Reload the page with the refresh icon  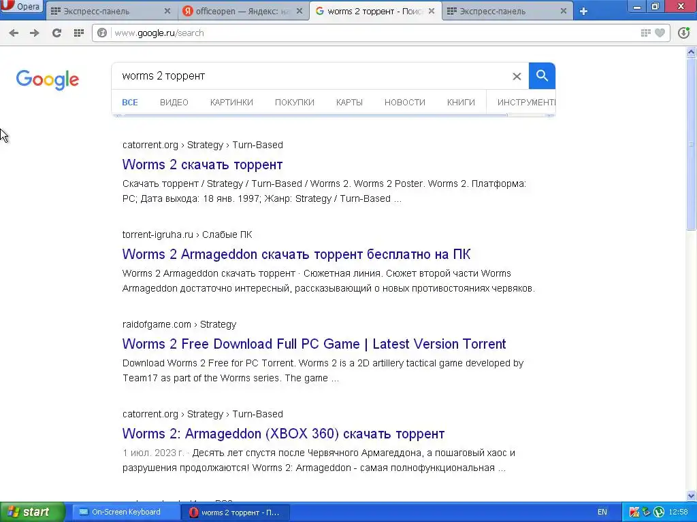56,33
